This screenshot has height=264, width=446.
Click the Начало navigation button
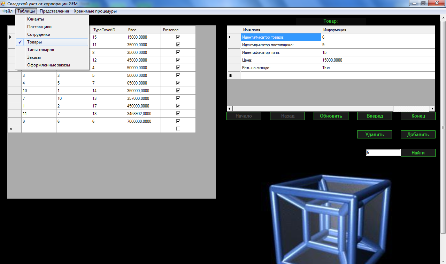pyautogui.click(x=244, y=116)
